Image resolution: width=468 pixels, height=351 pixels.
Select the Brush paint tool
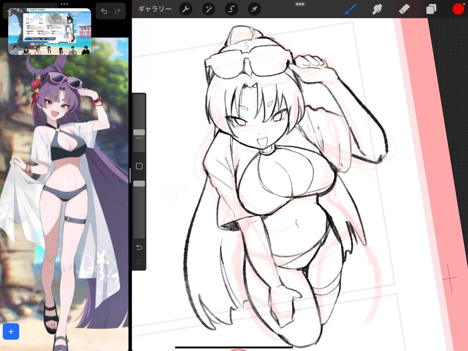[x=350, y=9]
